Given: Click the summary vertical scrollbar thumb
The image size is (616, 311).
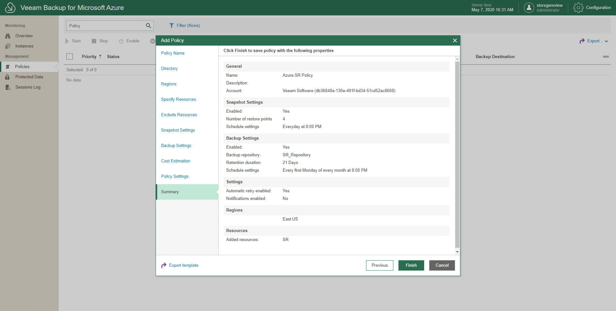Looking at the screenshot, I should coord(457,155).
